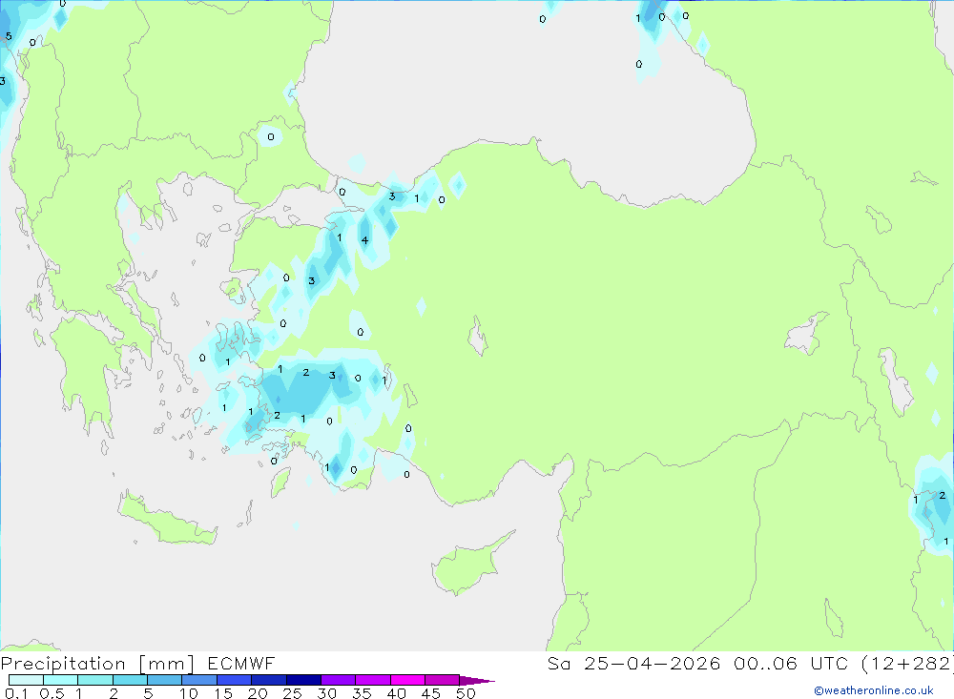Click the 'ECMWF' model label
The height and width of the screenshot is (699, 954).
coord(241,663)
